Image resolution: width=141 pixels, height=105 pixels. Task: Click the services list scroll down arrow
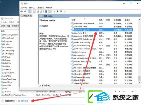tap(139, 82)
